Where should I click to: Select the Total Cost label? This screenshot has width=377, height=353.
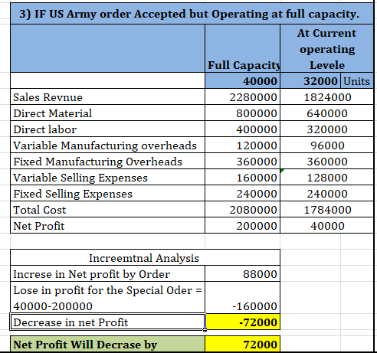coord(107,210)
